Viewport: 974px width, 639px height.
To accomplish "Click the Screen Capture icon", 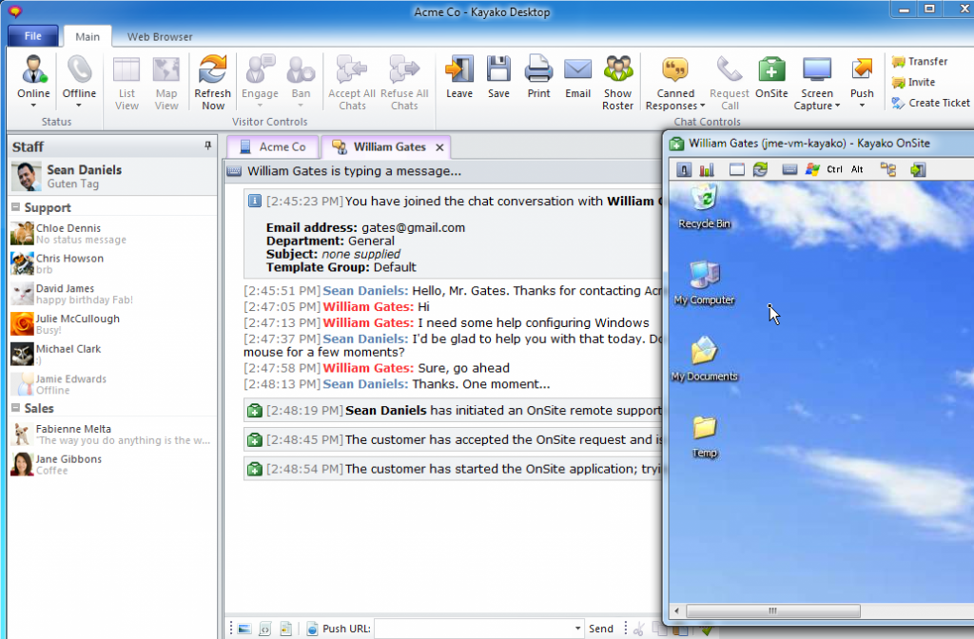I will tap(817, 70).
